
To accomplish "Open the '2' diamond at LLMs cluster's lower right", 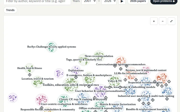I will coord(136,80).
